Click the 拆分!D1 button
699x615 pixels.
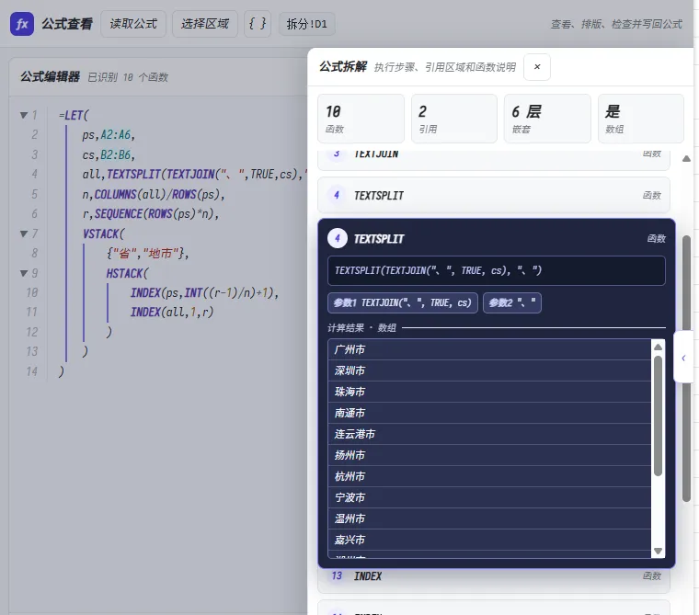[306, 24]
